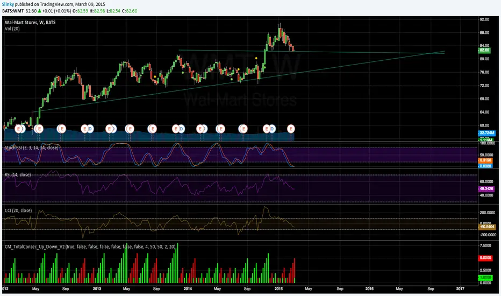
Task: Select the CCI (20, close) label
Action: click(18, 210)
